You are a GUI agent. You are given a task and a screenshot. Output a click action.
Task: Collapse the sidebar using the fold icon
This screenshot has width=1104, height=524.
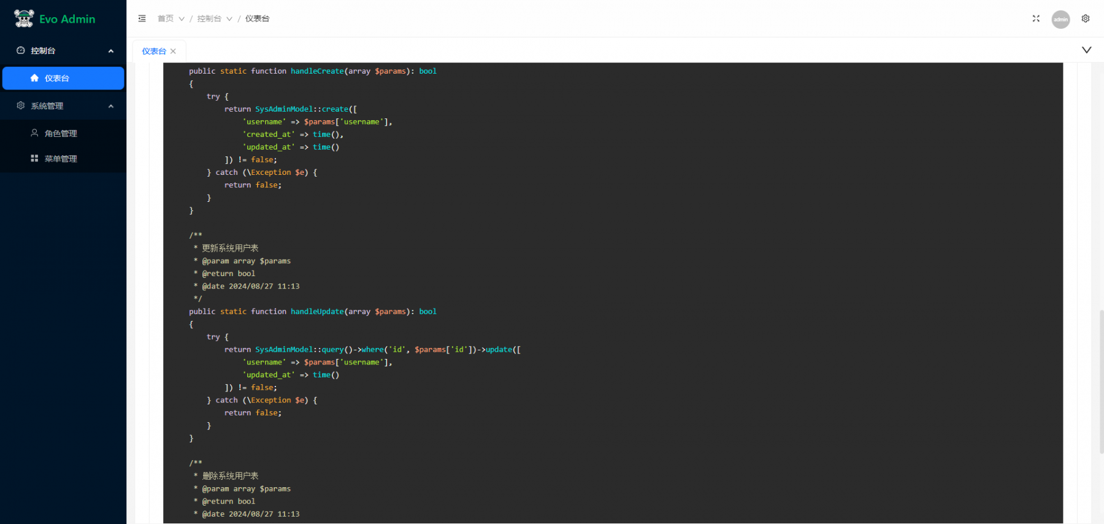pos(142,18)
